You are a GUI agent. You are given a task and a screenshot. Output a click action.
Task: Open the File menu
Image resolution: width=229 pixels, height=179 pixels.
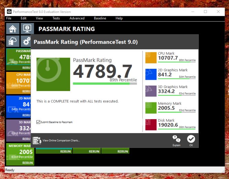tap(9, 18)
